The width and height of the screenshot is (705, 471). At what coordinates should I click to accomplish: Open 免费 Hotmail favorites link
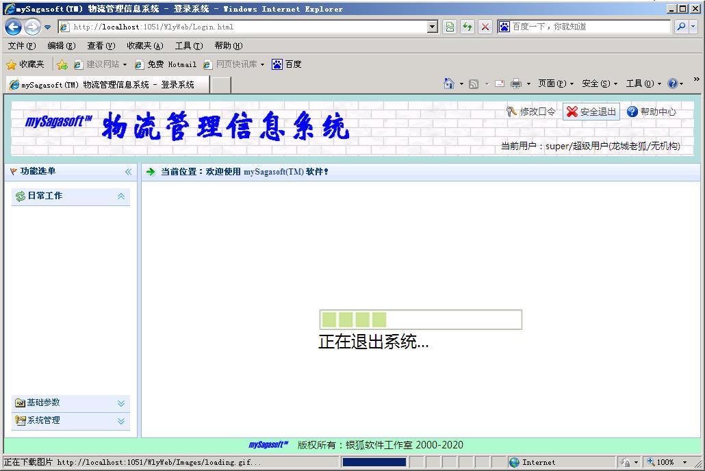[166, 65]
